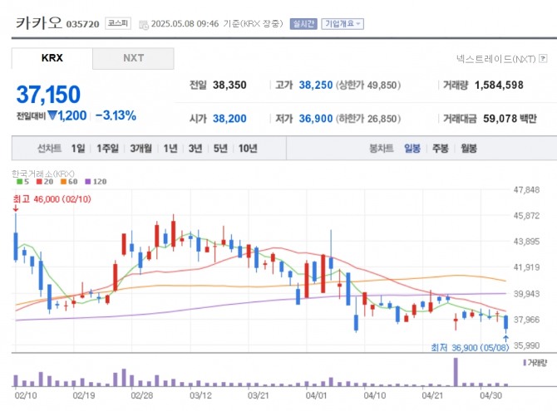Click the blue down-arrow price change indicator
Image resolution: width=557 pixels, height=411 pixels.
(x=52, y=115)
